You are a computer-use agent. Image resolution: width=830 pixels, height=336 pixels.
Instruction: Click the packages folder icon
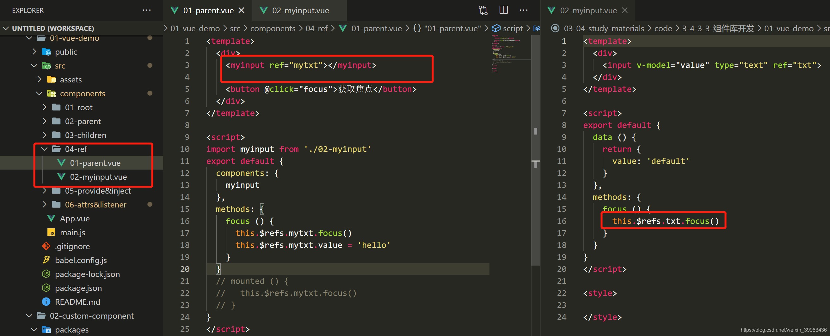[x=46, y=330]
